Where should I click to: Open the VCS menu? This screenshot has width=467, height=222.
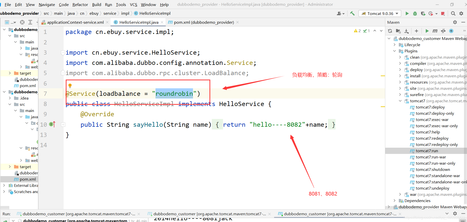pyautogui.click(x=133, y=4)
